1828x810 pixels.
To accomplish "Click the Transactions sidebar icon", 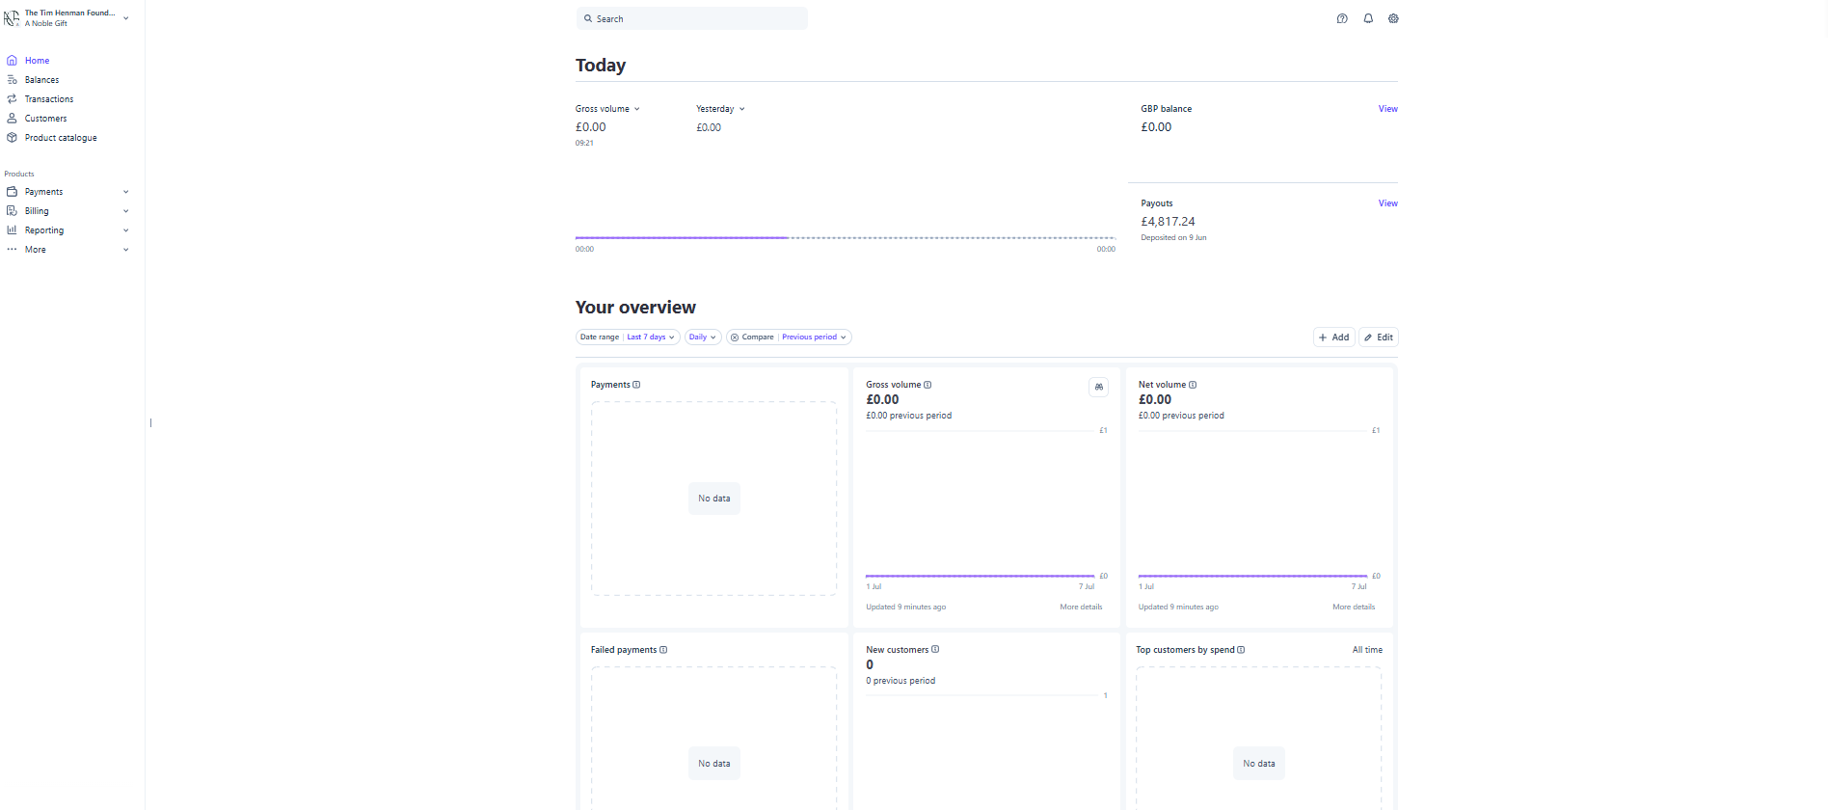I will [x=12, y=99].
